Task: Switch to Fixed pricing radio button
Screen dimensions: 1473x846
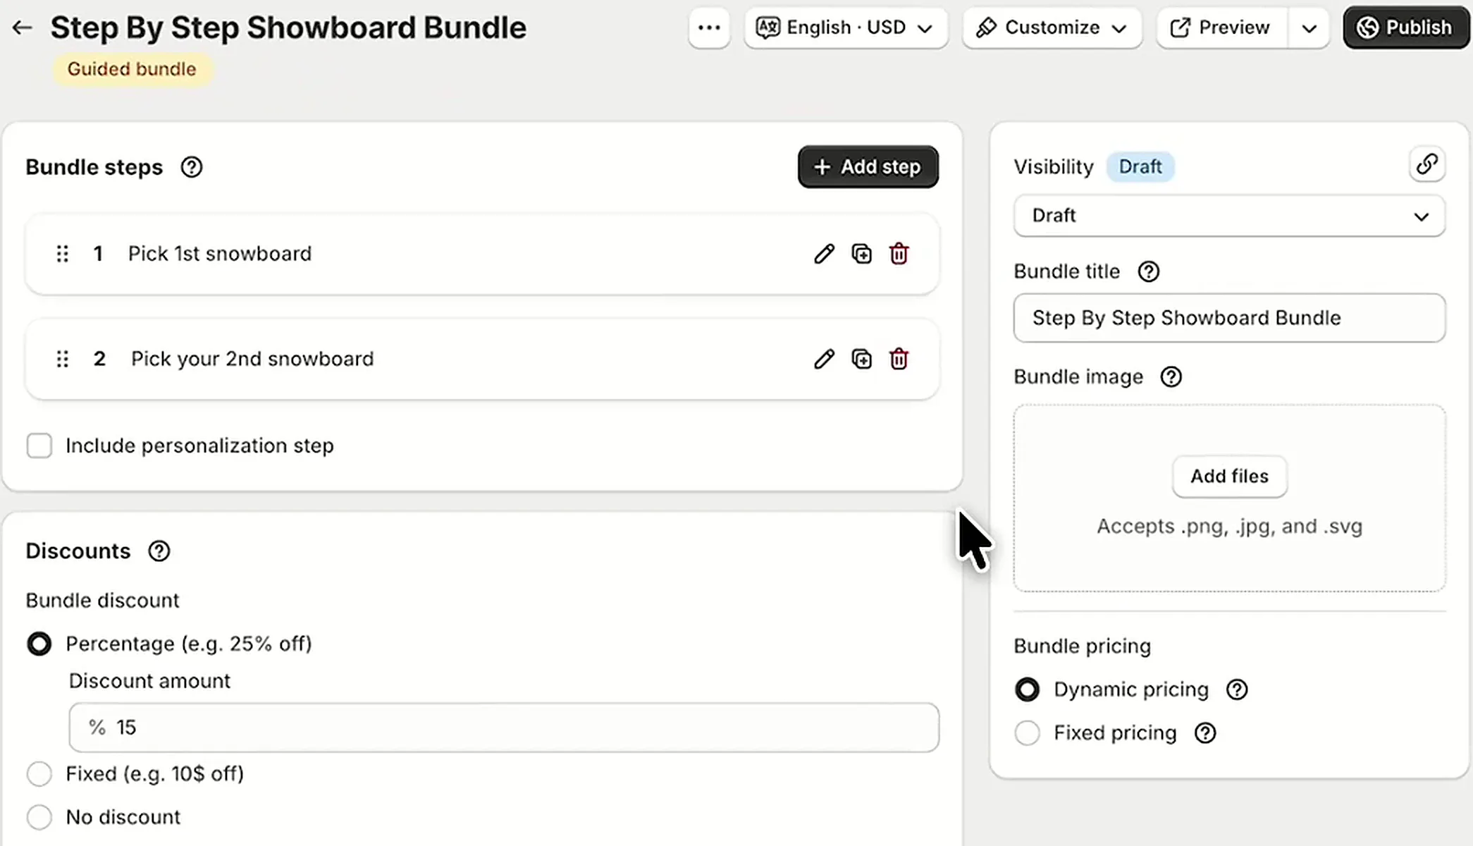Action: (1027, 733)
